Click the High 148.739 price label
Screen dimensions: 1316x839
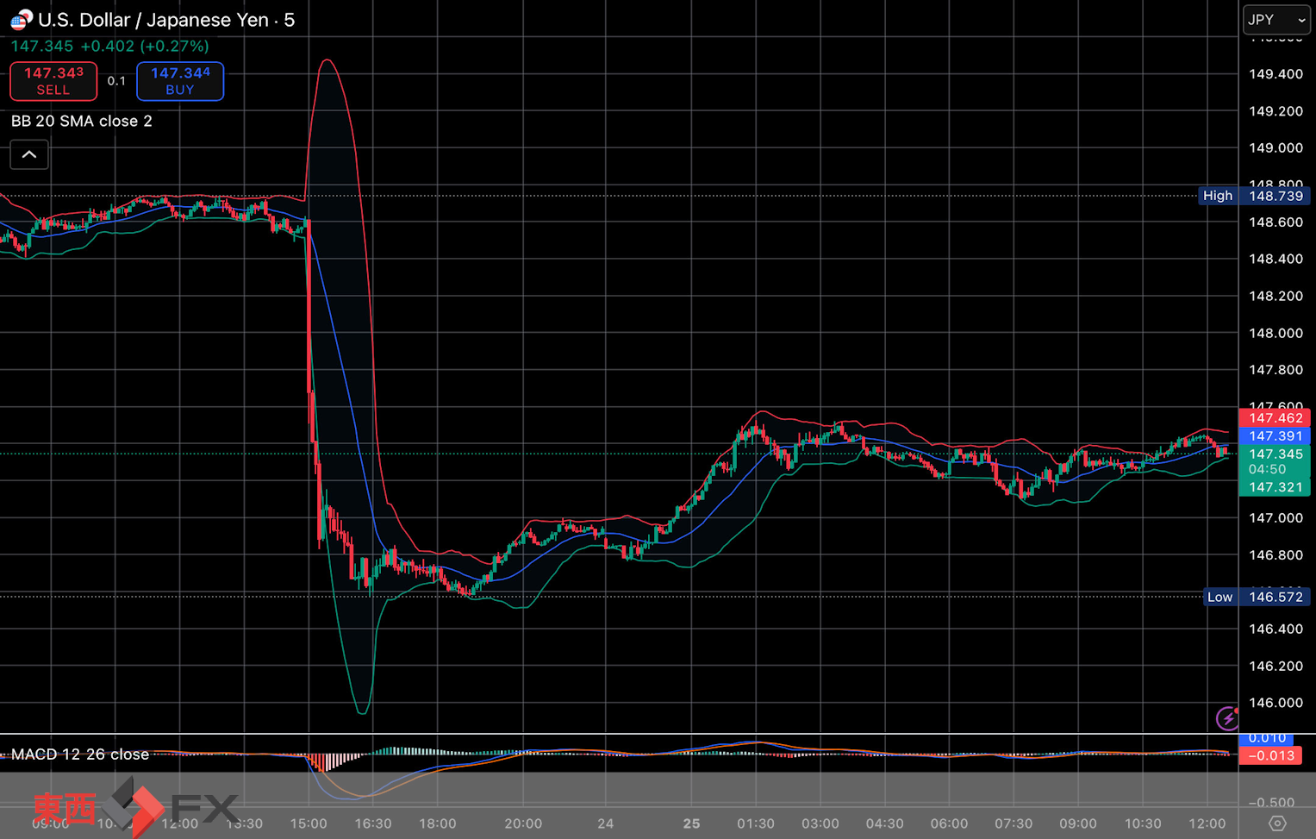[x=1255, y=196]
